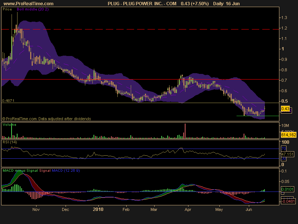The width and height of the screenshot is (298, 224).
Task: Click the red -0.0481 signal value tag
Action: click(288, 201)
